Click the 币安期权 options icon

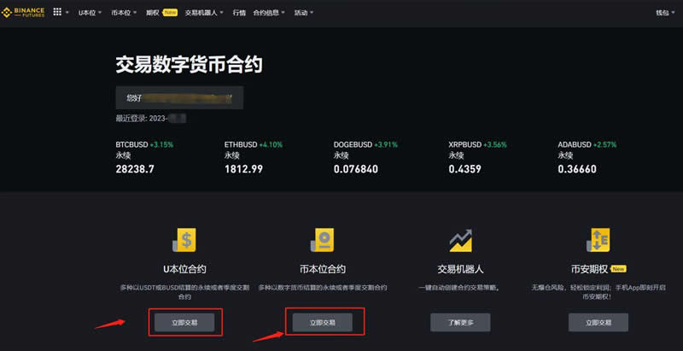pyautogui.click(x=598, y=241)
